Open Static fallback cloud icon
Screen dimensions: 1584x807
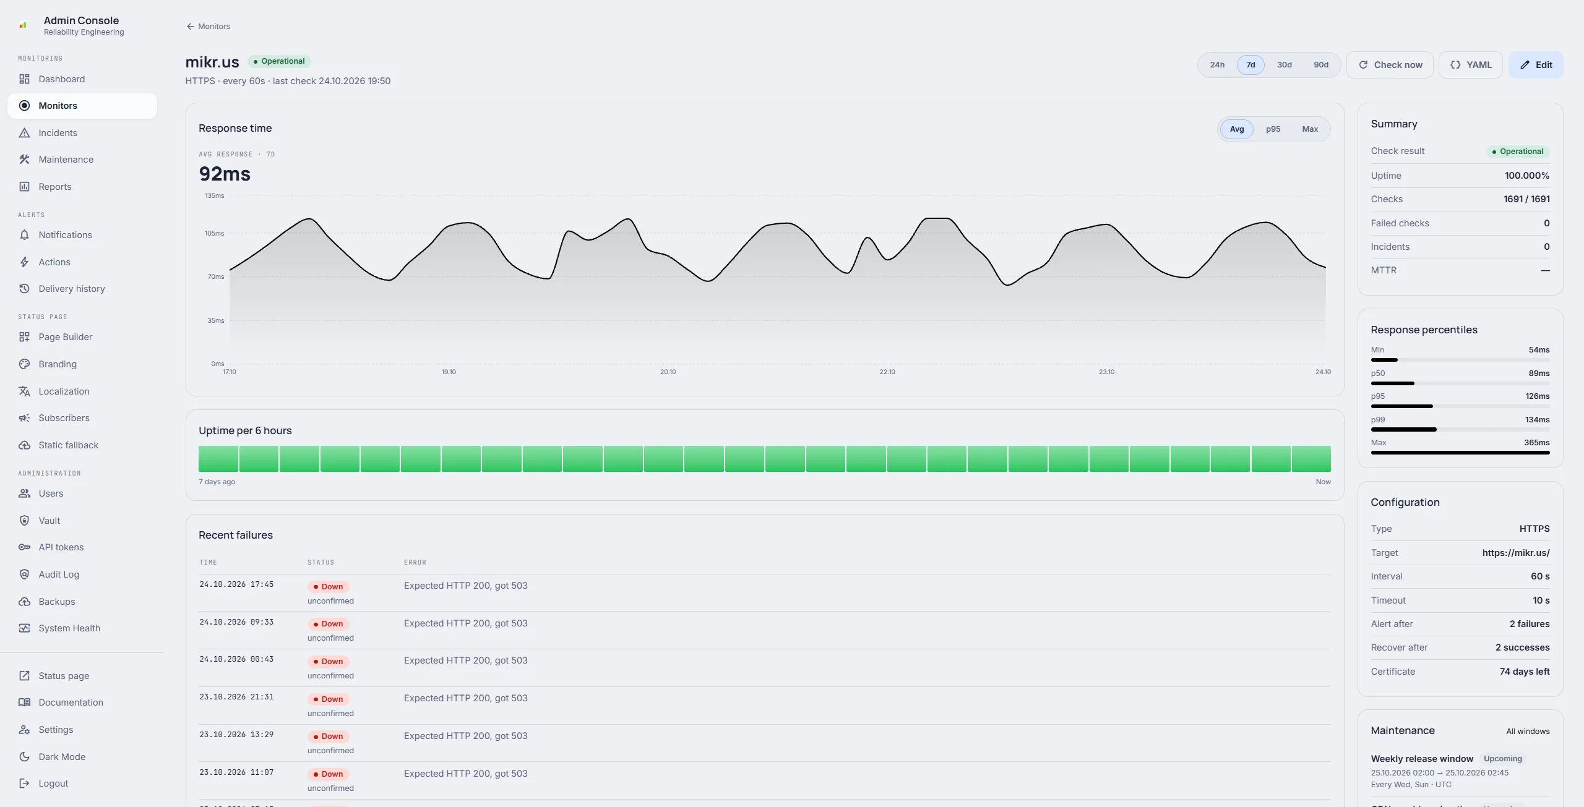[24, 445]
